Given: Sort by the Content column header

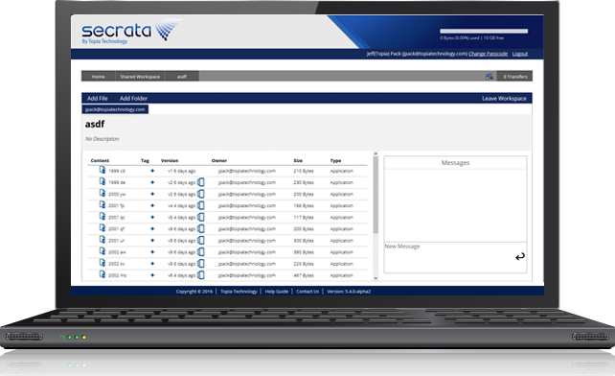Looking at the screenshot, I should click(x=100, y=160).
